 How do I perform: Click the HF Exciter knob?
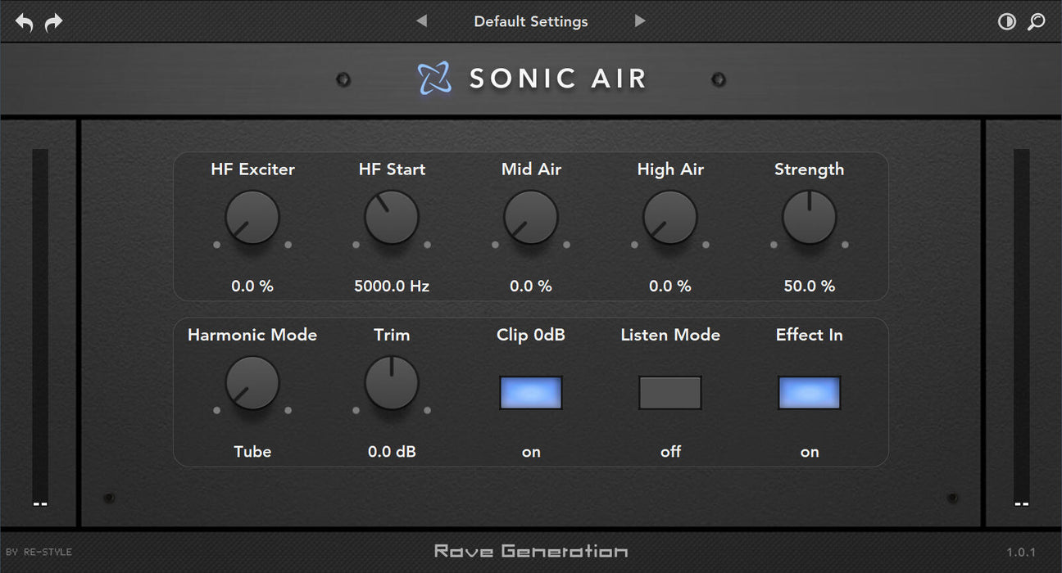coord(252,218)
